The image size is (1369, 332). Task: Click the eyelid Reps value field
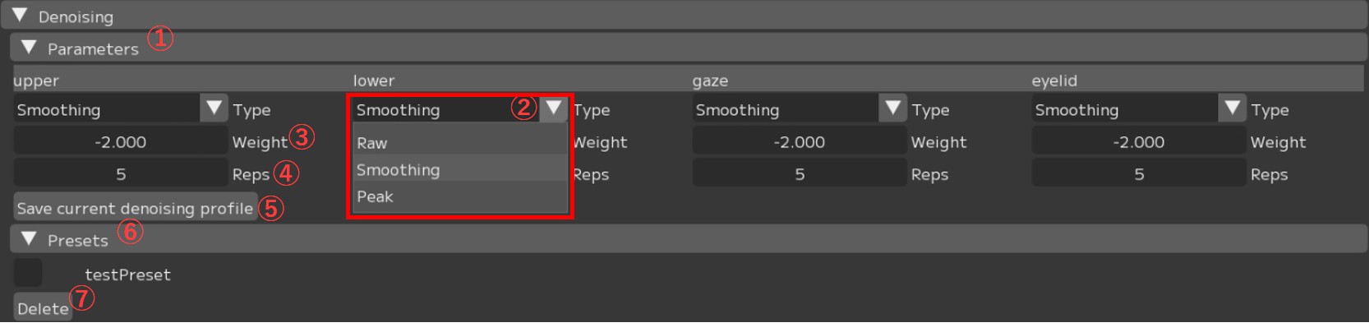1139,173
